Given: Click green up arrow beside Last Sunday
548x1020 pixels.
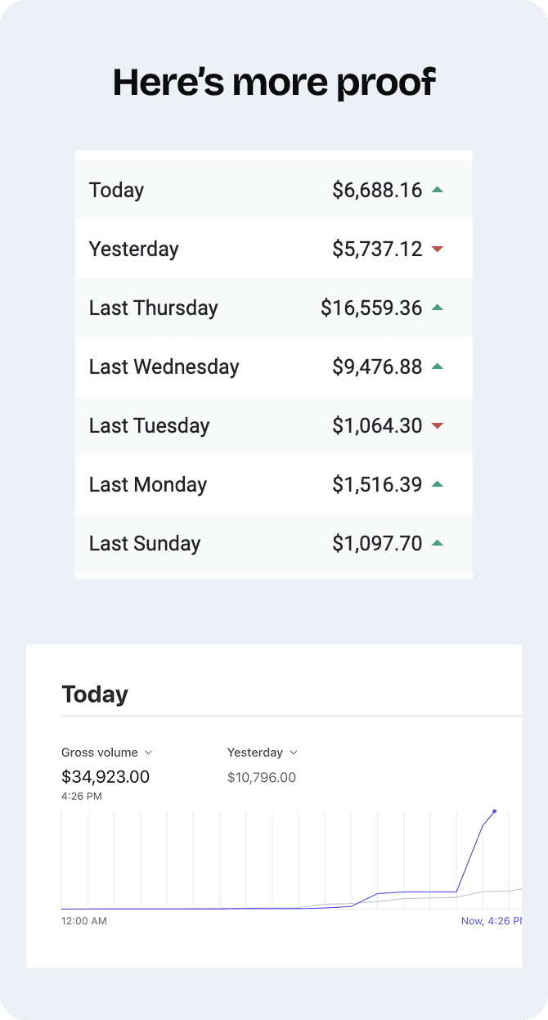Looking at the screenshot, I should 437,543.
